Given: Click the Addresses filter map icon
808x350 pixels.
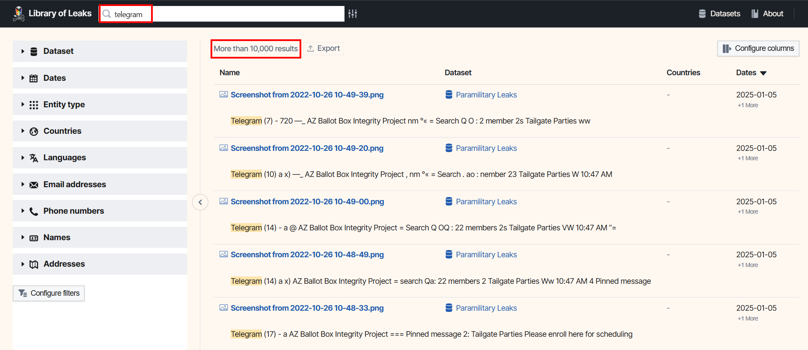Looking at the screenshot, I should [34, 265].
